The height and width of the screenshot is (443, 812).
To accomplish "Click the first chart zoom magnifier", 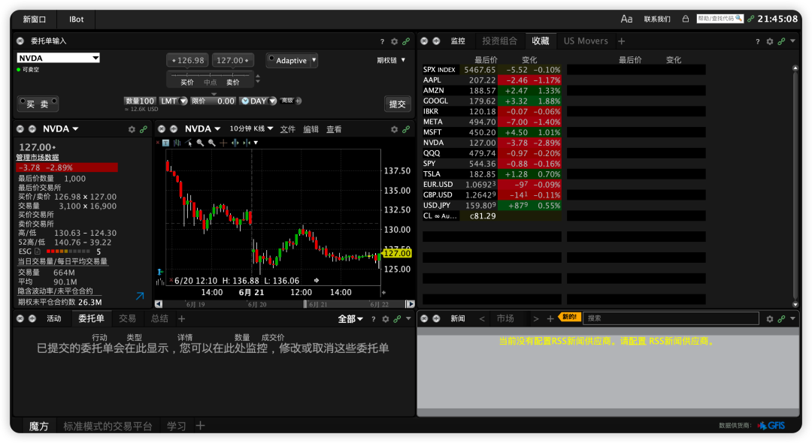I will [x=200, y=143].
